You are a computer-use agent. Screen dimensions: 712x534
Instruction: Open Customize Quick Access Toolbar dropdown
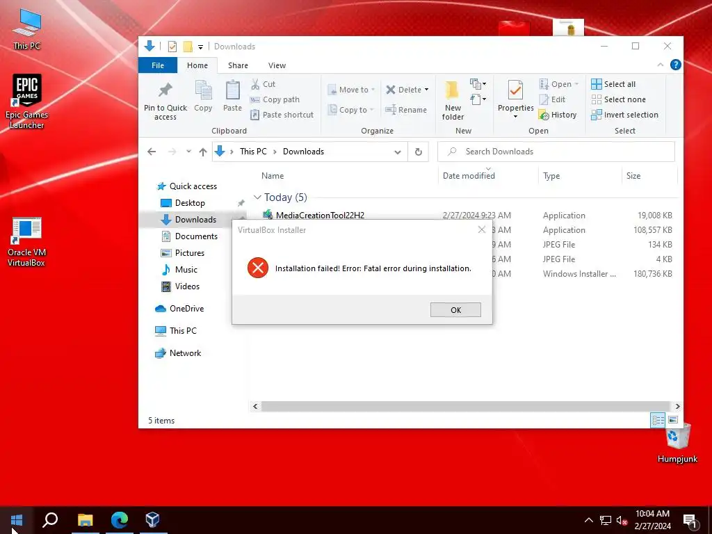pos(200,47)
